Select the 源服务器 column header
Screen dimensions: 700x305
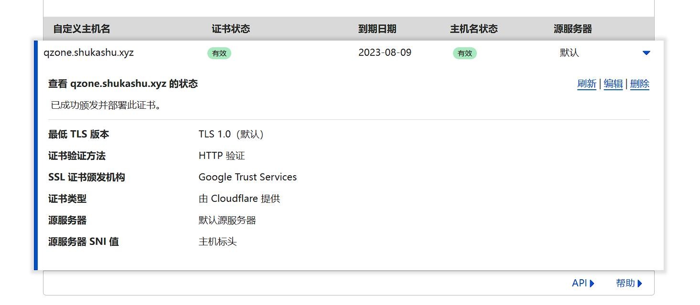[x=573, y=29]
